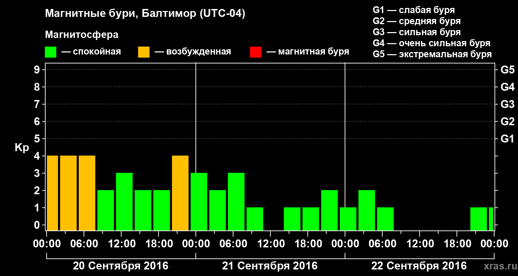Click the 18:00 time label for 21 Сентября
The height and width of the screenshot is (276, 518).
tap(308, 244)
